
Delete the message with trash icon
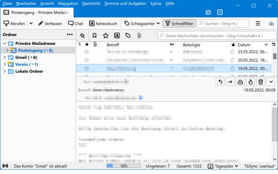(x=260, y=82)
